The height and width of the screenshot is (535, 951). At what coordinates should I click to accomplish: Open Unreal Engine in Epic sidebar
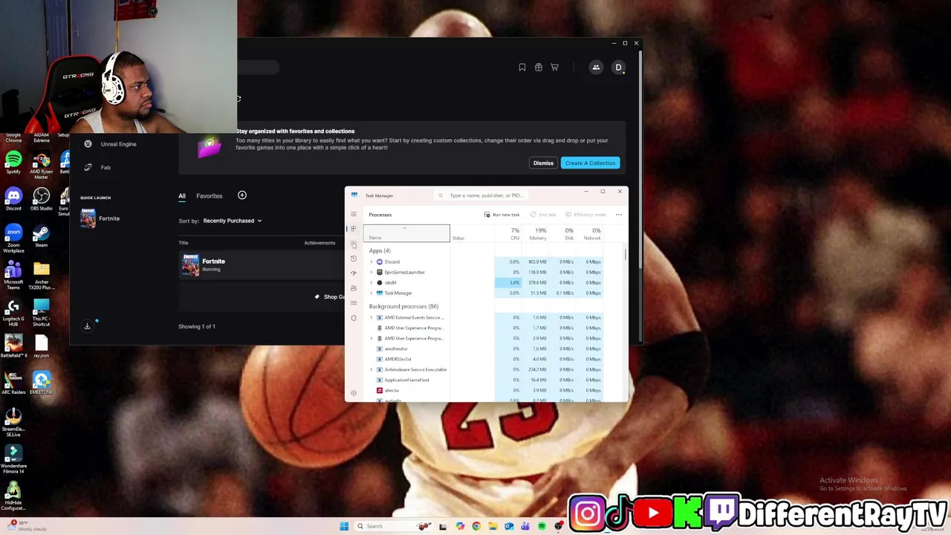click(x=110, y=144)
